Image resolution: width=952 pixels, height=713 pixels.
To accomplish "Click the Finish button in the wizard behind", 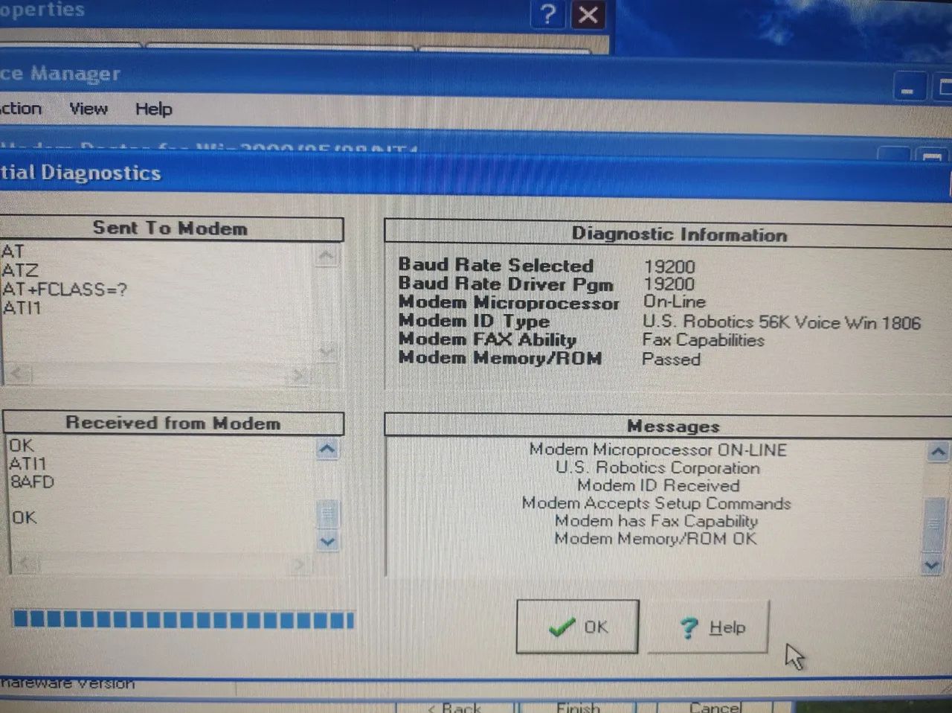I will tap(578, 706).
